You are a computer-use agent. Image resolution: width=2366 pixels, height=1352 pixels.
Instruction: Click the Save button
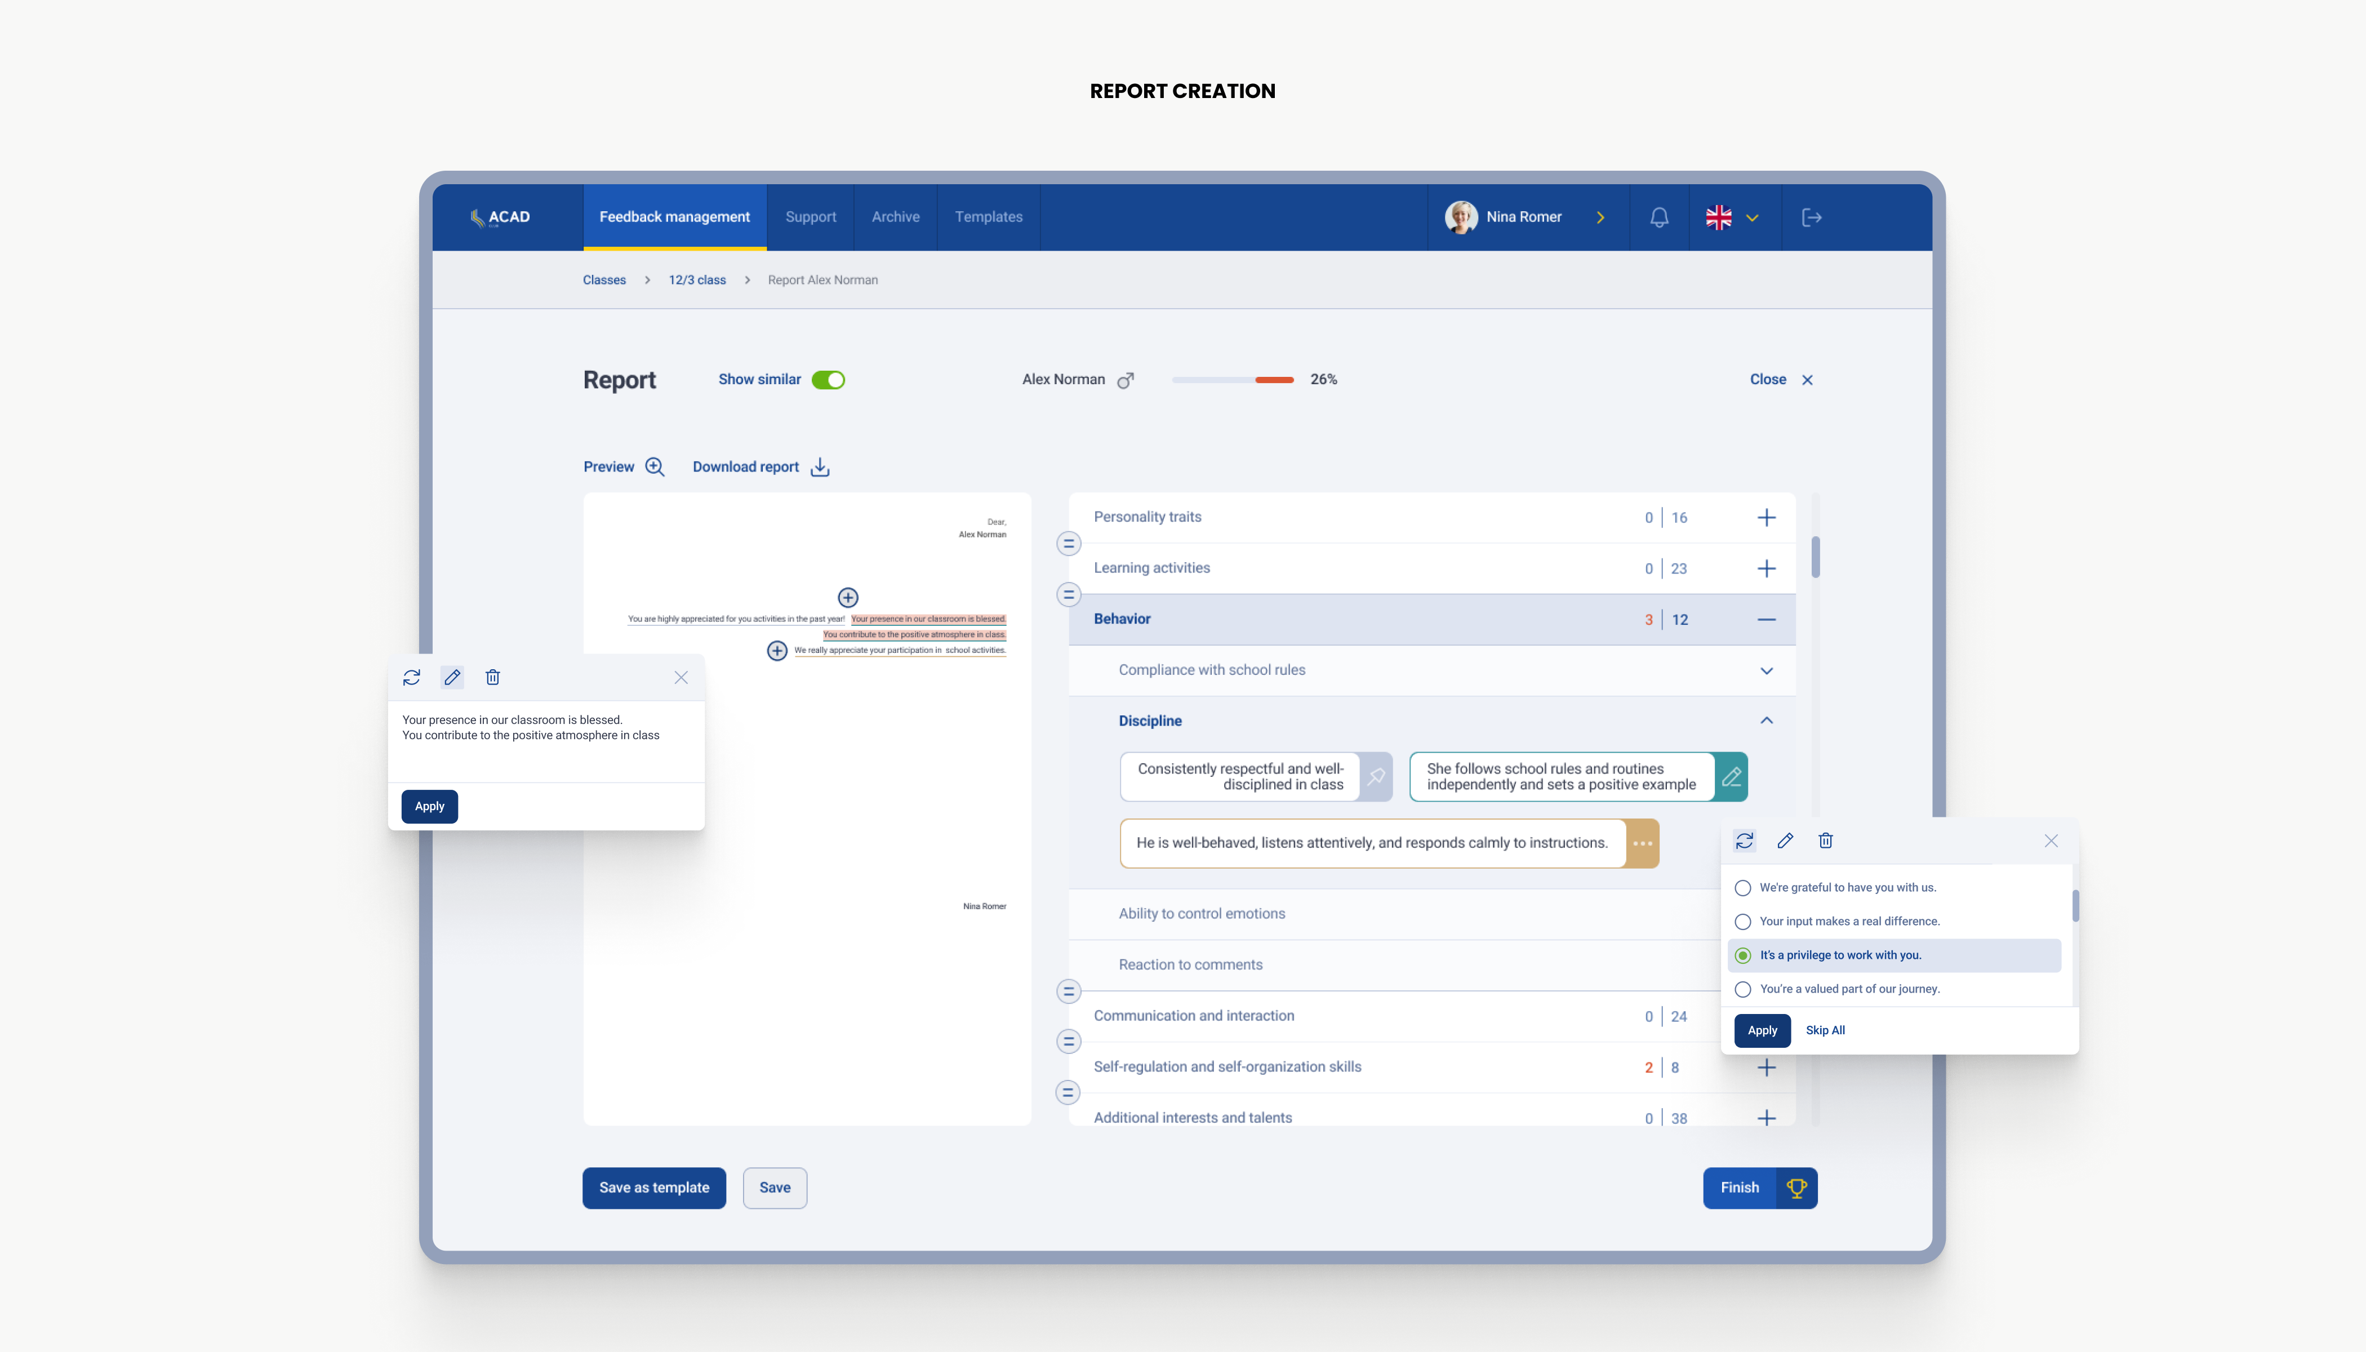775,1188
